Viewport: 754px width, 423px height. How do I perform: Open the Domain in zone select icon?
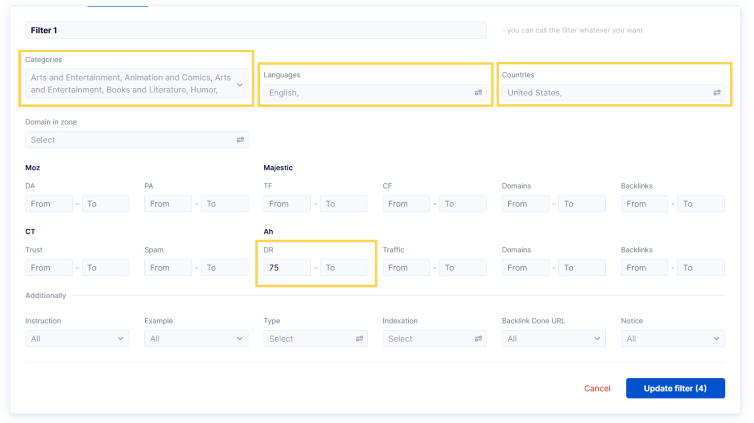coord(240,139)
